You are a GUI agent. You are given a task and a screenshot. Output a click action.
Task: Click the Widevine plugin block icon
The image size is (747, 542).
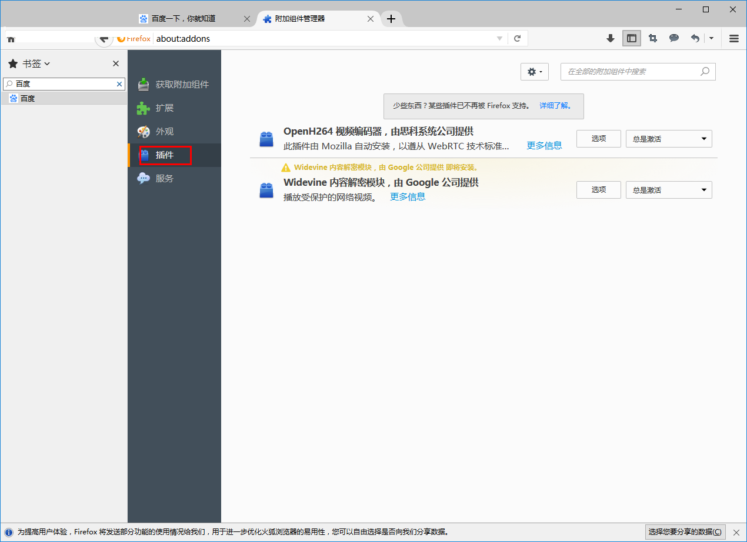[x=266, y=190]
